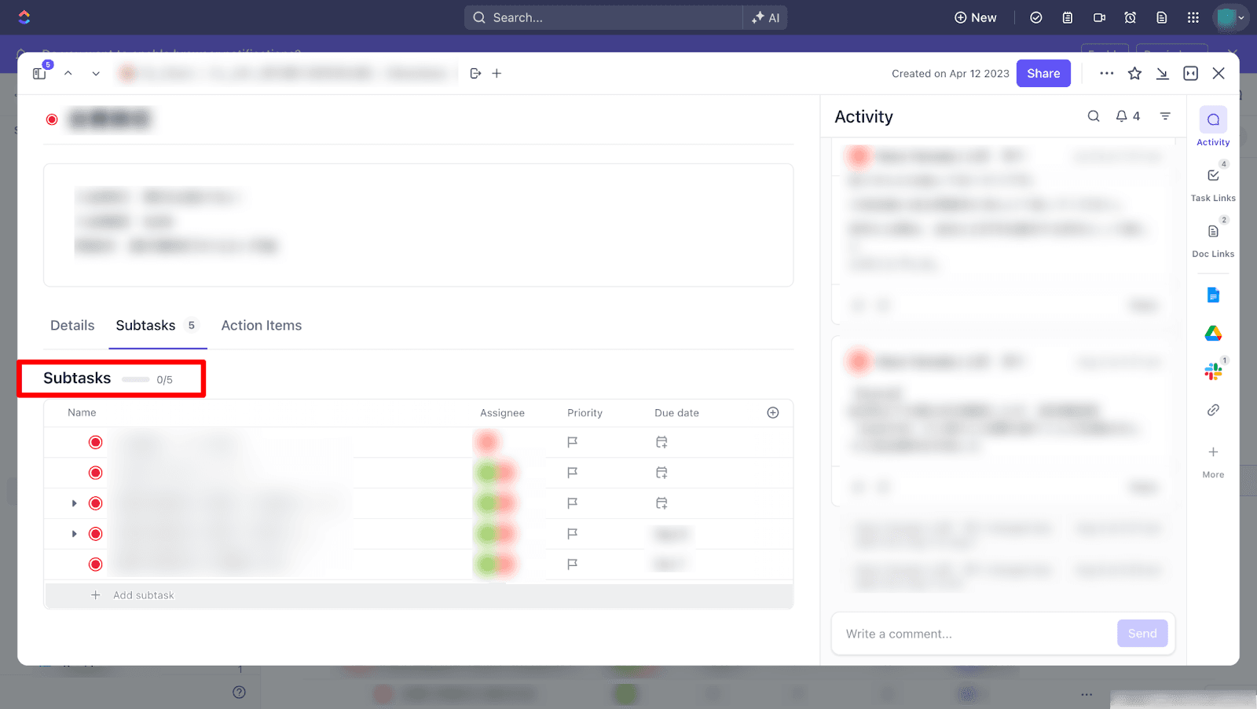The height and width of the screenshot is (709, 1257).
Task: Add task to another list with plus
Action: pos(497,73)
